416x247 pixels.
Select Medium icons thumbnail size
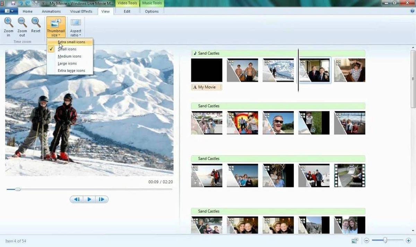tap(69, 56)
